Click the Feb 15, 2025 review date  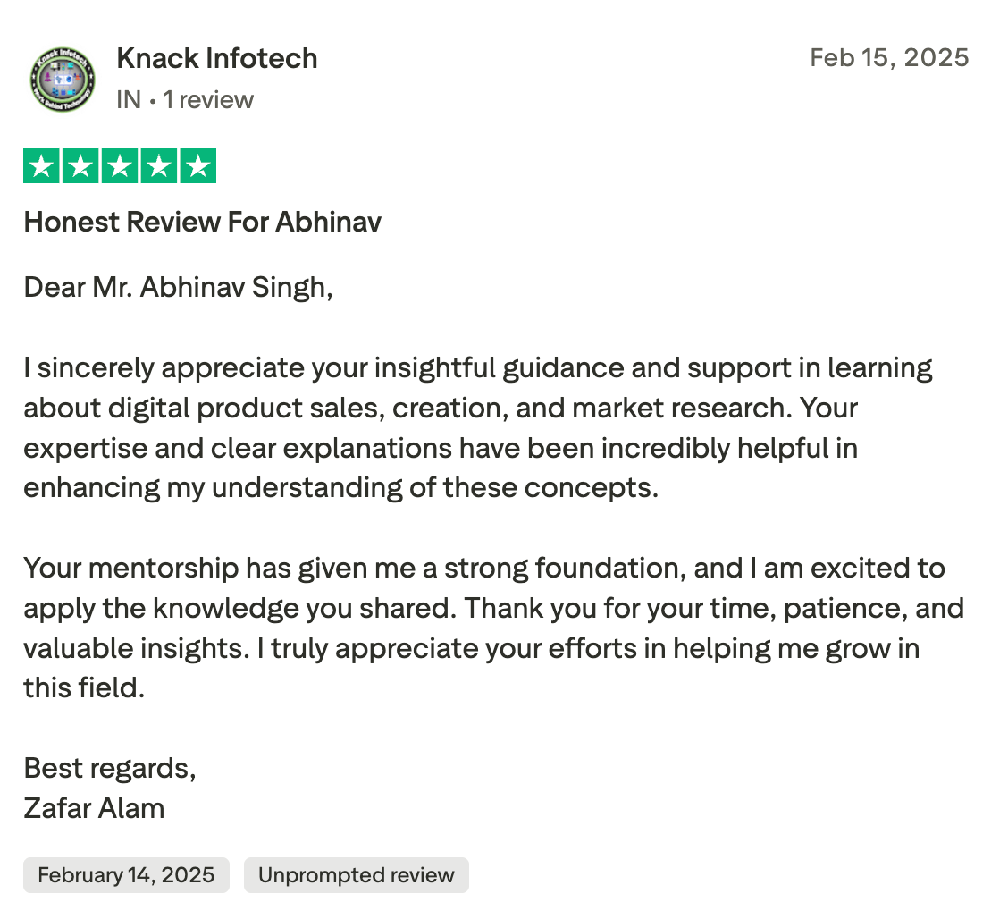pos(889,58)
